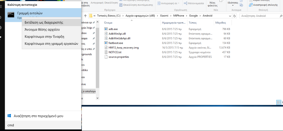
Task: Select the NOTICE.txt text document icon
Action: pos(106,52)
